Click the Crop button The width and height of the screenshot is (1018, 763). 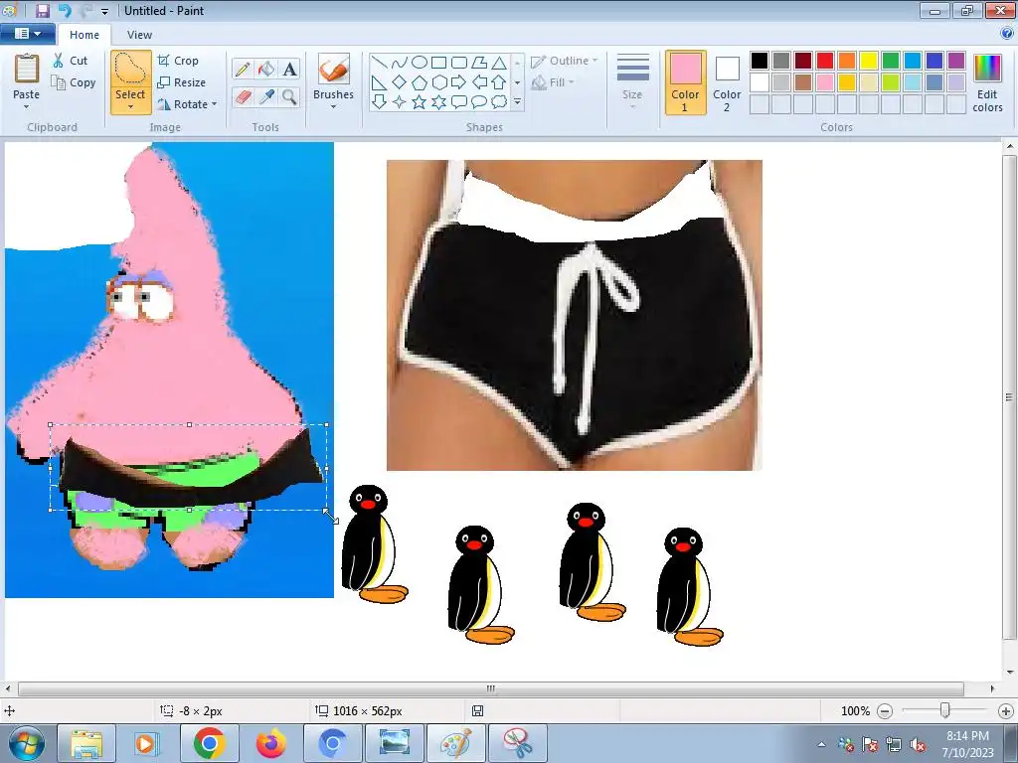tap(178, 61)
